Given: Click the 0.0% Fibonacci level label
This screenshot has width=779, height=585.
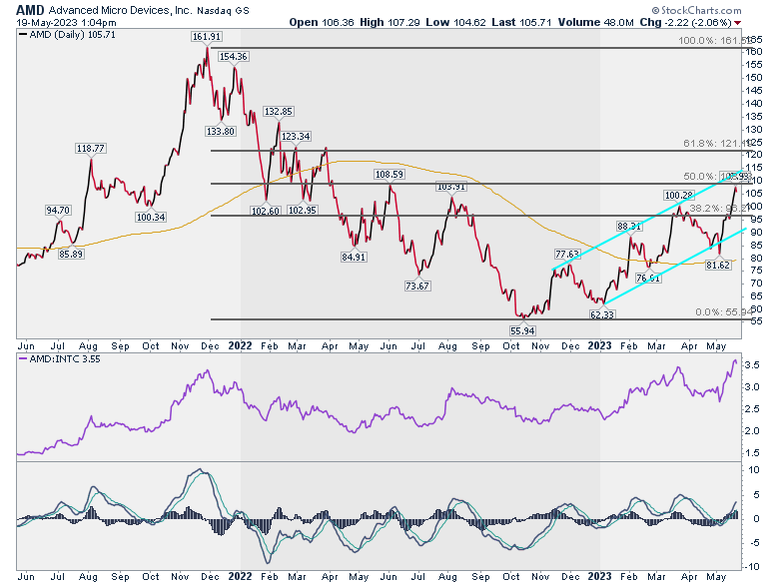Looking at the screenshot, I should pyautogui.click(x=723, y=311).
